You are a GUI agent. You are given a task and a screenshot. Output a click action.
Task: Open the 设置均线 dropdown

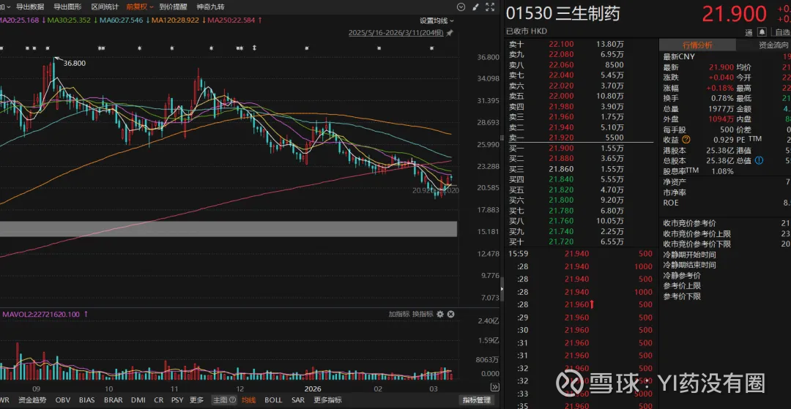pyautogui.click(x=437, y=20)
